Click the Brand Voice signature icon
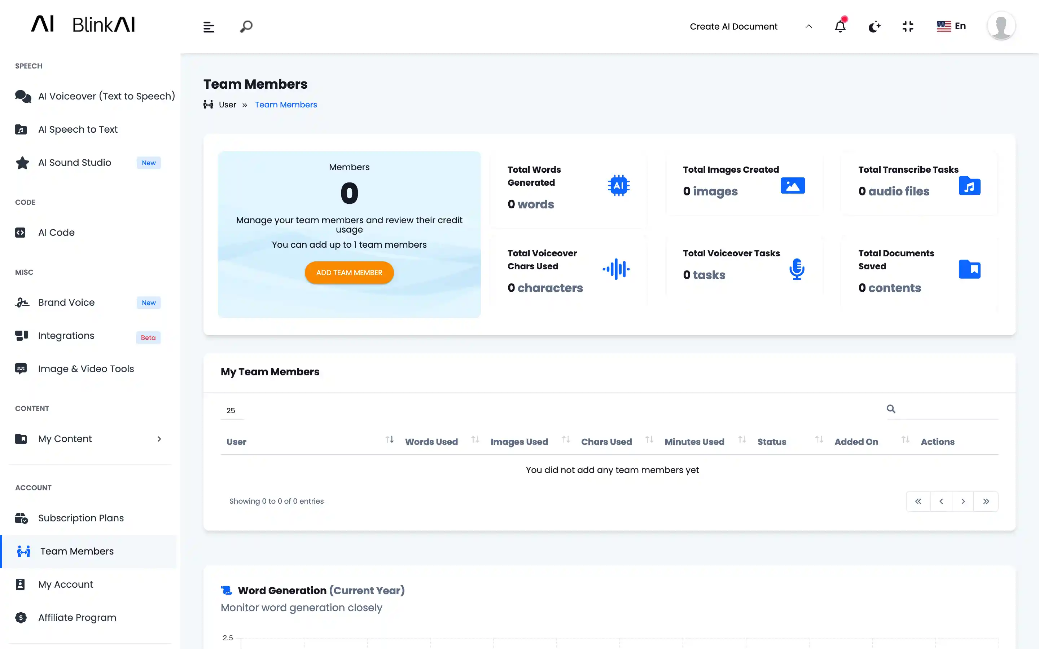 pos(22,303)
